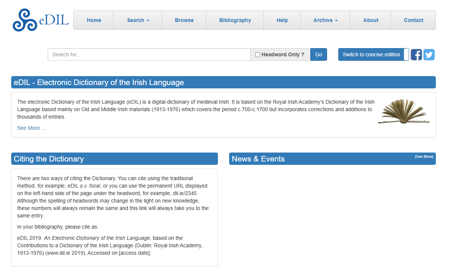Screen dimensions: 453x273
Task: Click the eDIL triskele logo
Action: [41, 20]
